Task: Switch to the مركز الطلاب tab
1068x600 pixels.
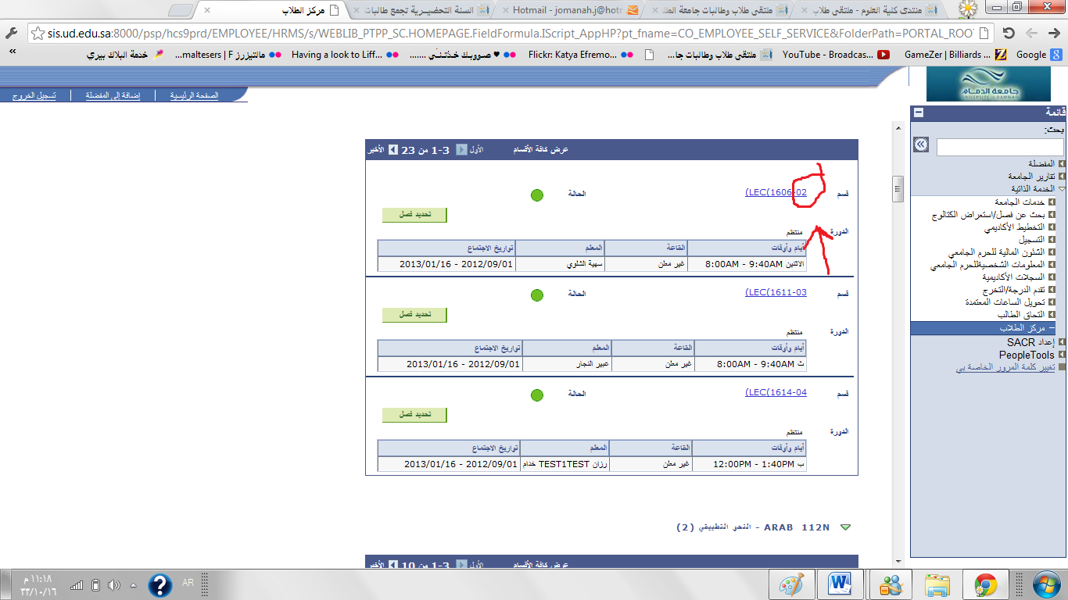Action: click(x=272, y=10)
